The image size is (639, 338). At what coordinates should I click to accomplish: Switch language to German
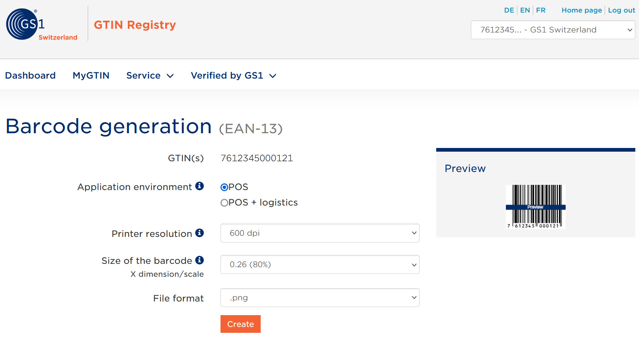509,10
